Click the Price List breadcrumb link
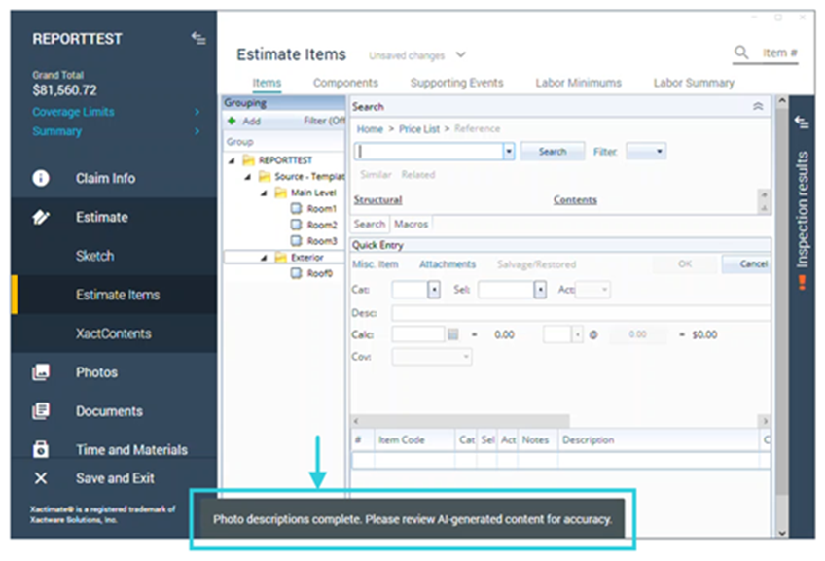Viewport: 825px width, 561px height. click(418, 128)
